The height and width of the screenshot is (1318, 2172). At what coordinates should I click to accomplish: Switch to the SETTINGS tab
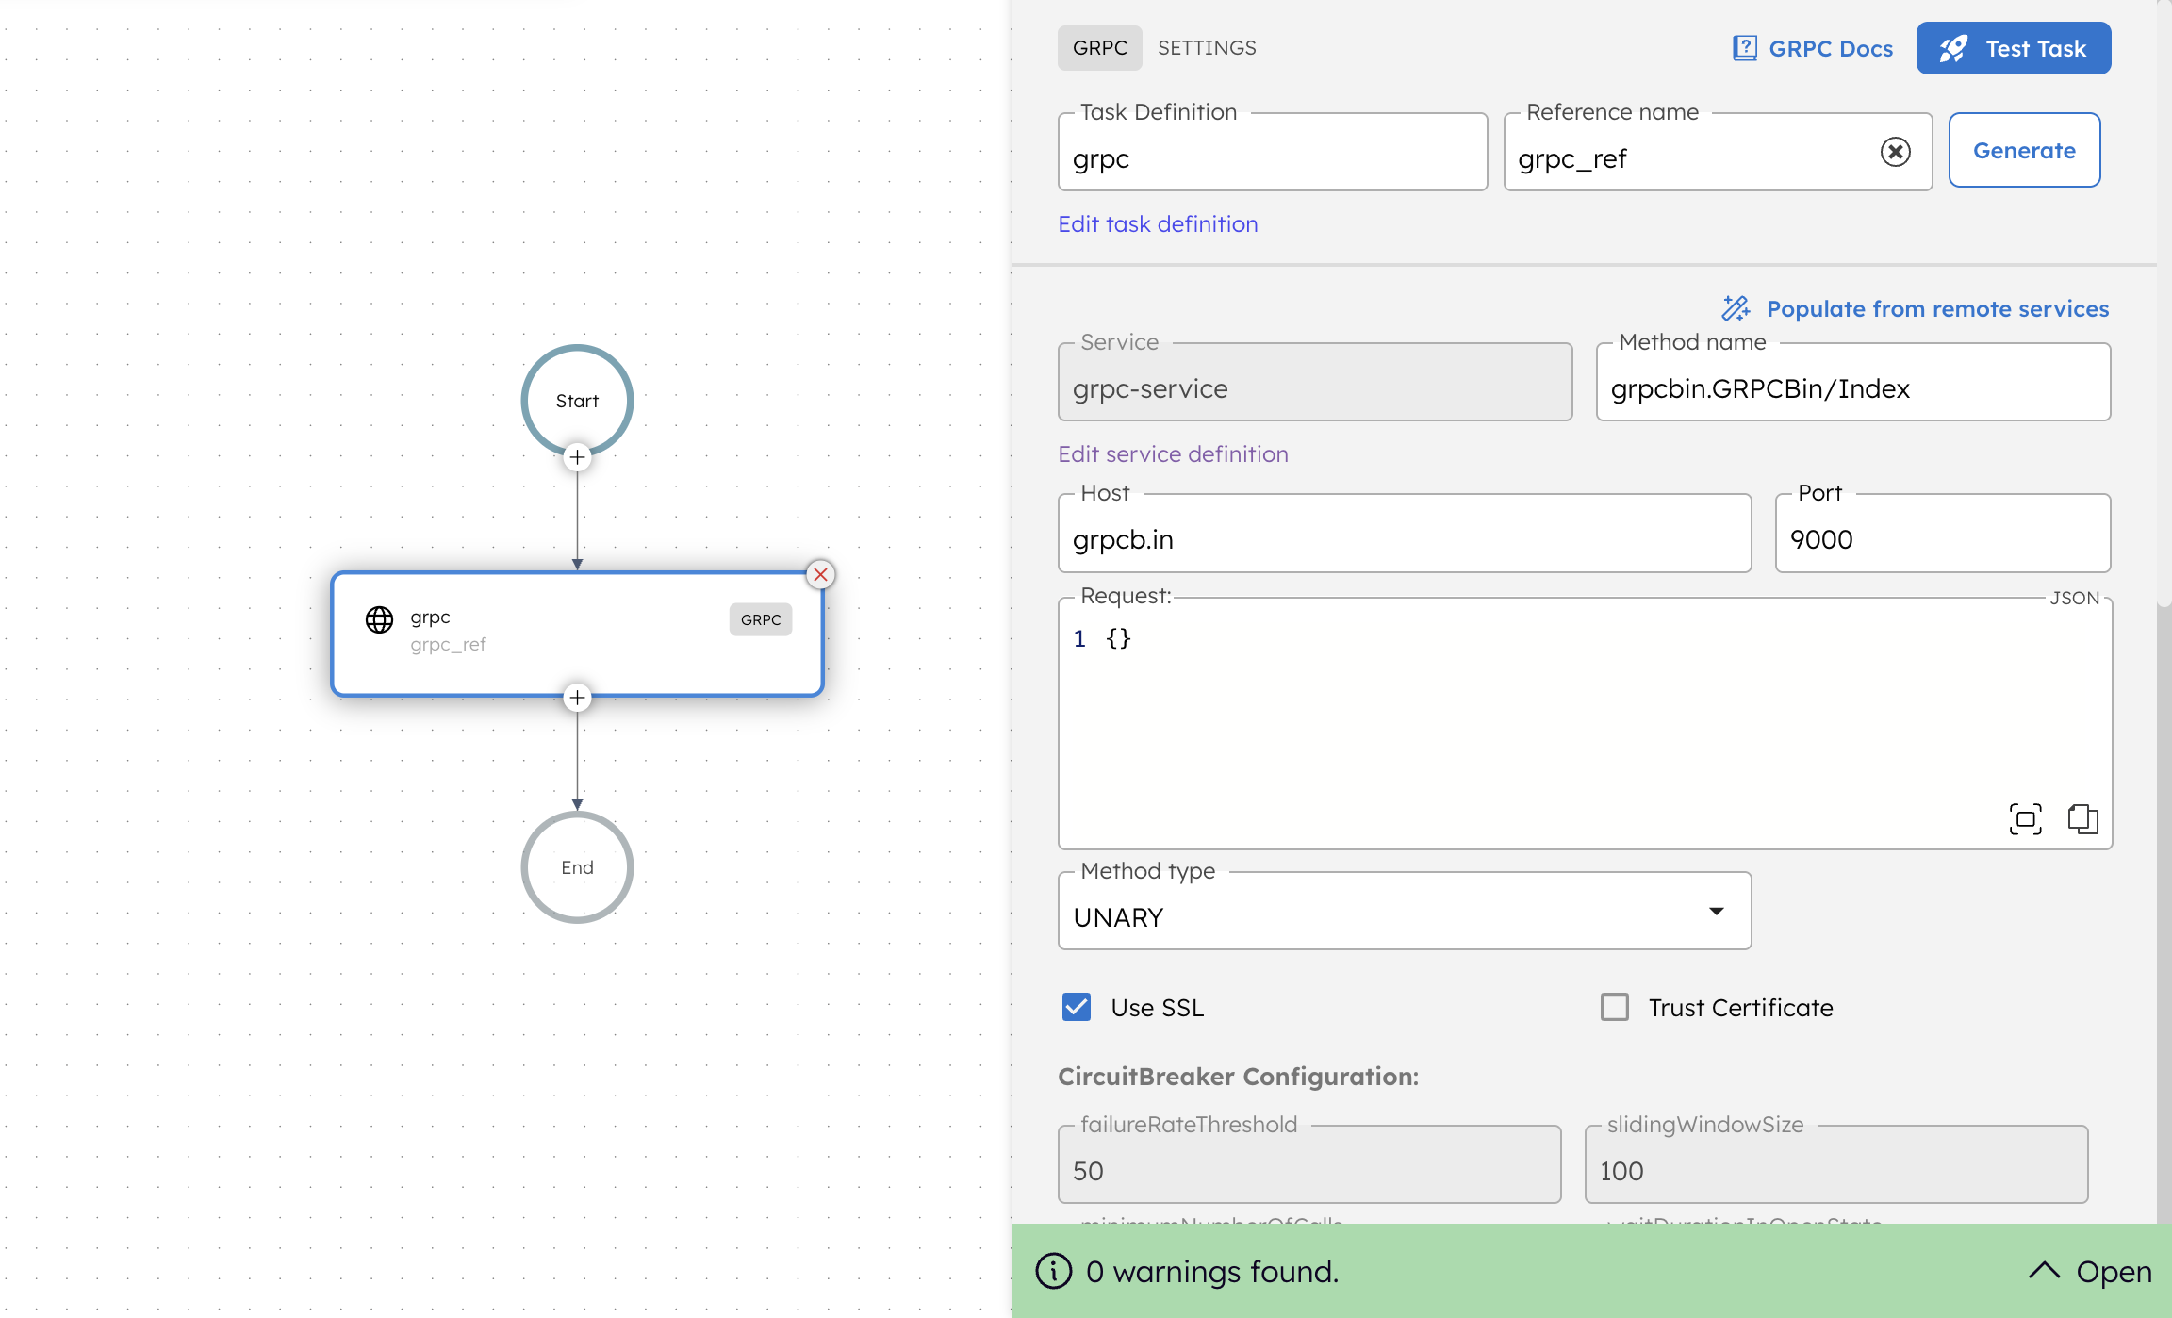[1207, 48]
